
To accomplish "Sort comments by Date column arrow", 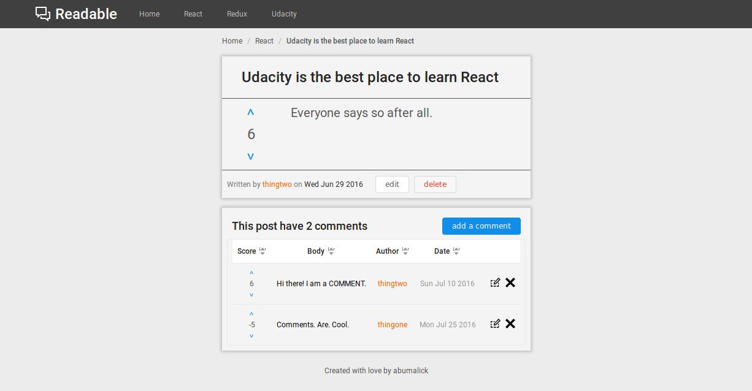I will [456, 251].
